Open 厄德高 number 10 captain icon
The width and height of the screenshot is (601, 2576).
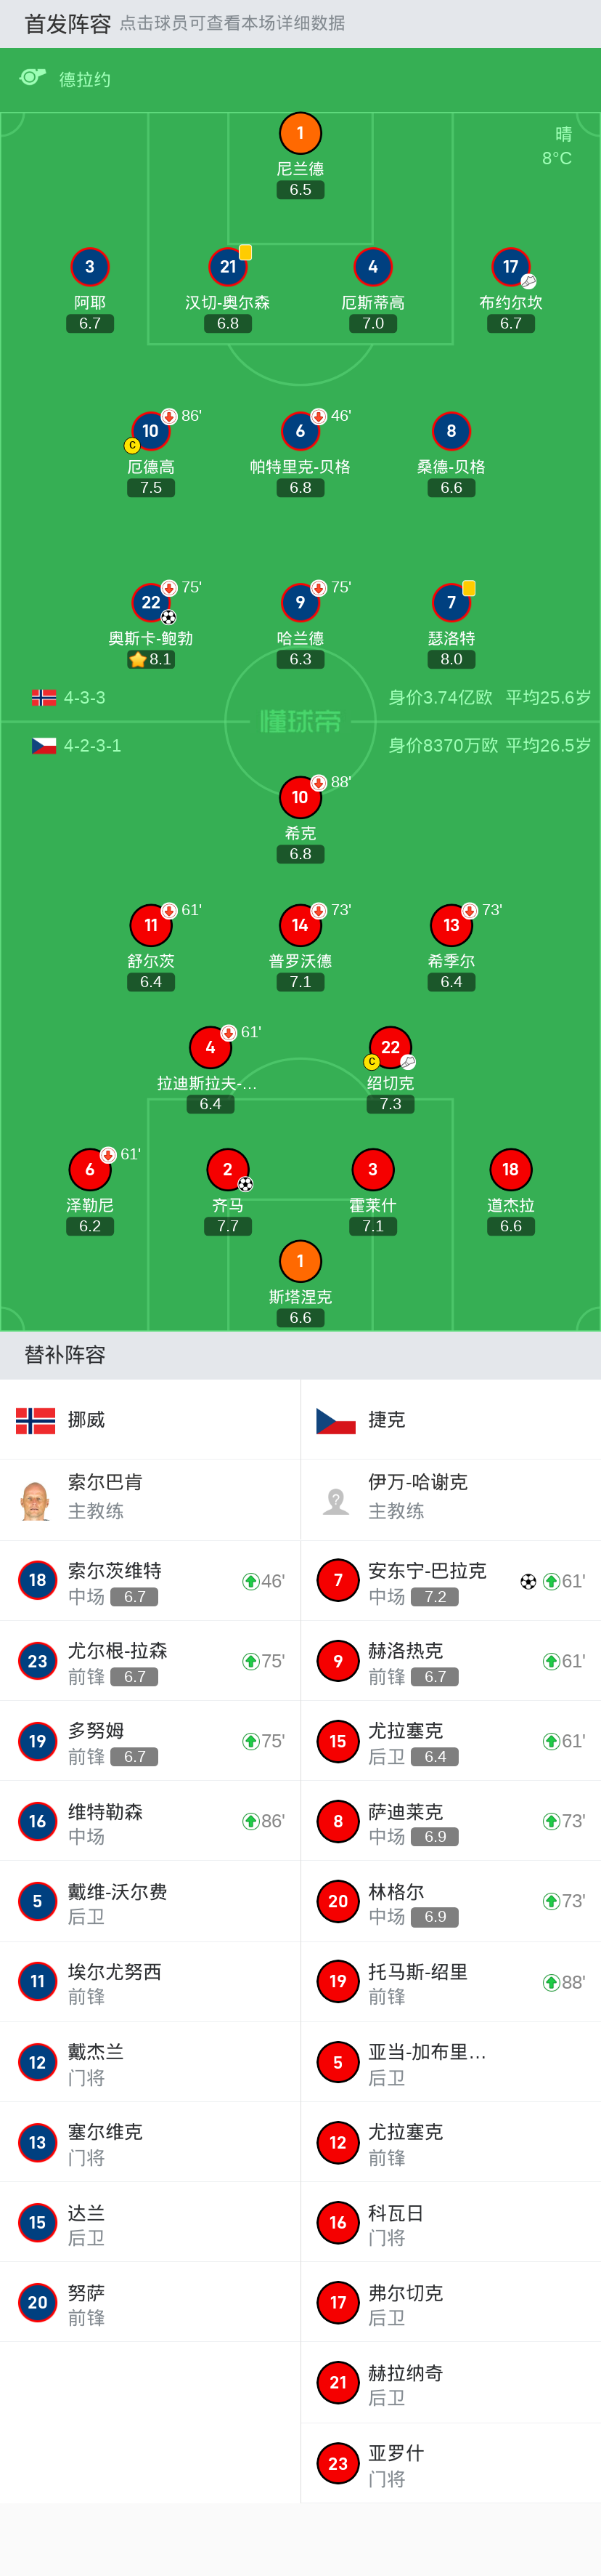[x=151, y=432]
